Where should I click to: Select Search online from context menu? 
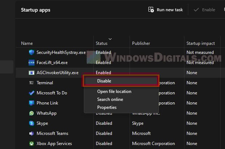click(110, 99)
